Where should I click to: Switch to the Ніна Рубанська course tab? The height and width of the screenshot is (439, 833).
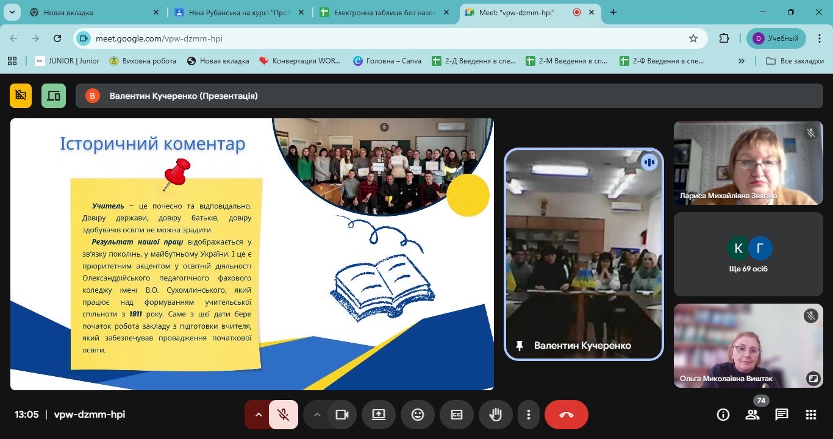click(240, 12)
